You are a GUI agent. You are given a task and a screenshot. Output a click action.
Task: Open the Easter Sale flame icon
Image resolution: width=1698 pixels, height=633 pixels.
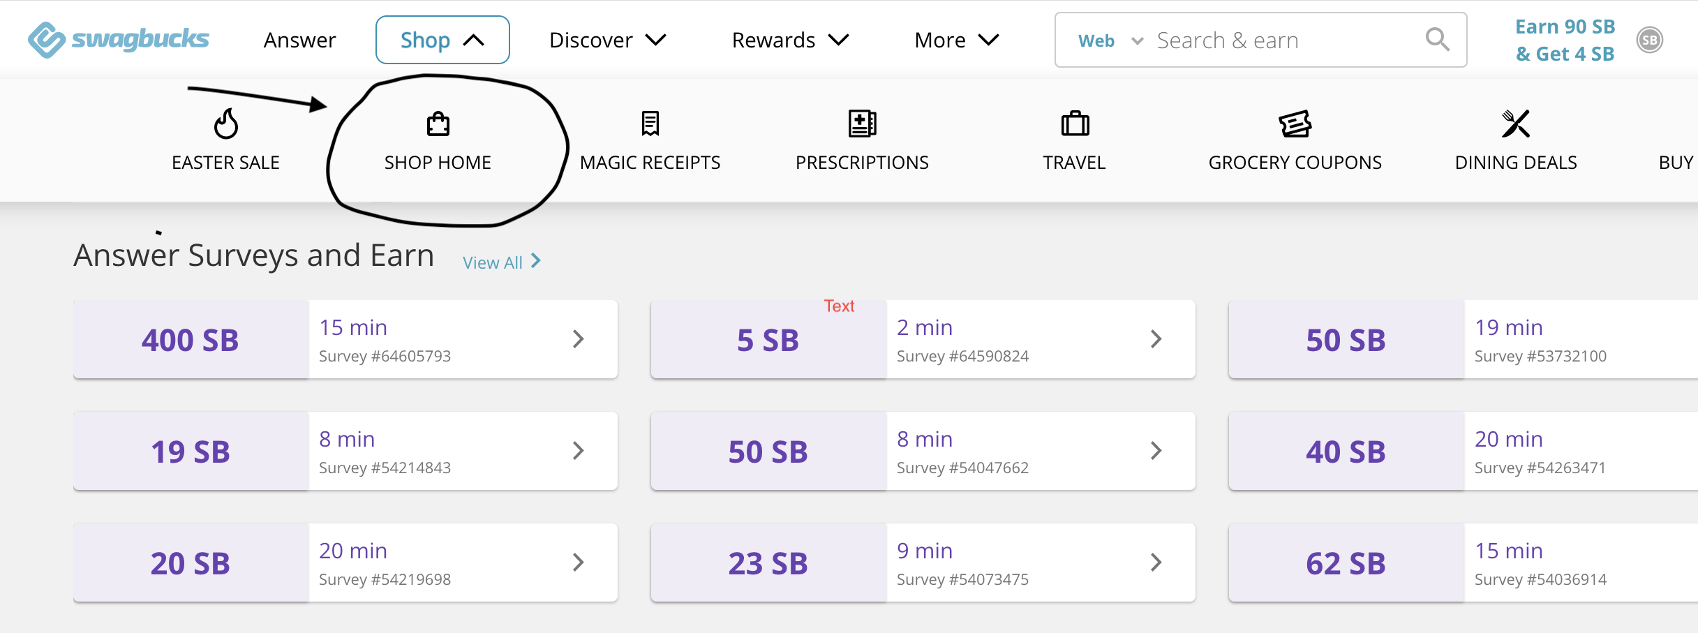coord(225,124)
